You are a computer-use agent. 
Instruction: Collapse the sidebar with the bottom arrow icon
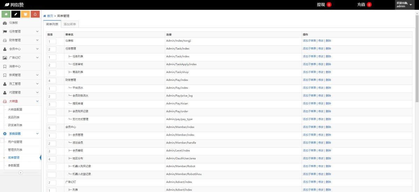21,172
